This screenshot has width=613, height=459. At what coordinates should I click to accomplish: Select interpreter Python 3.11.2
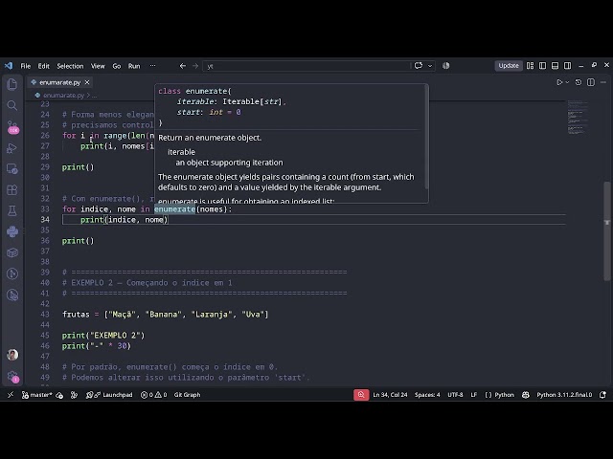564,395
